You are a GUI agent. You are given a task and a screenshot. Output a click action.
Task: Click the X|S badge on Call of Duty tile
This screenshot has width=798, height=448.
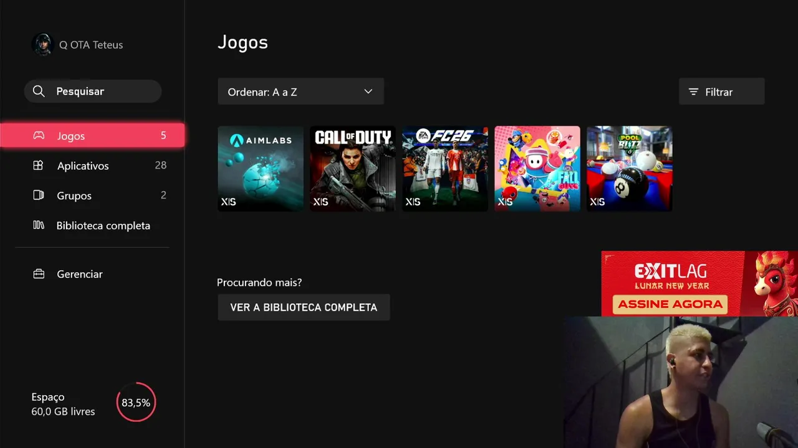point(321,202)
